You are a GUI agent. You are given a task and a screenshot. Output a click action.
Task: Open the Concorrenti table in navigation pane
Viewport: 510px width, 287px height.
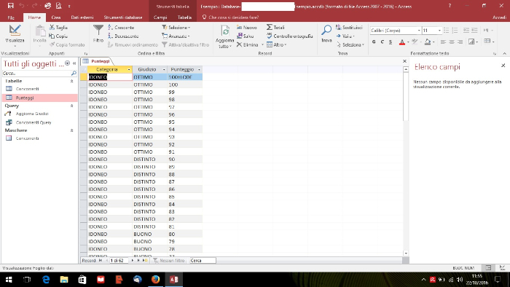pyautogui.click(x=28, y=89)
